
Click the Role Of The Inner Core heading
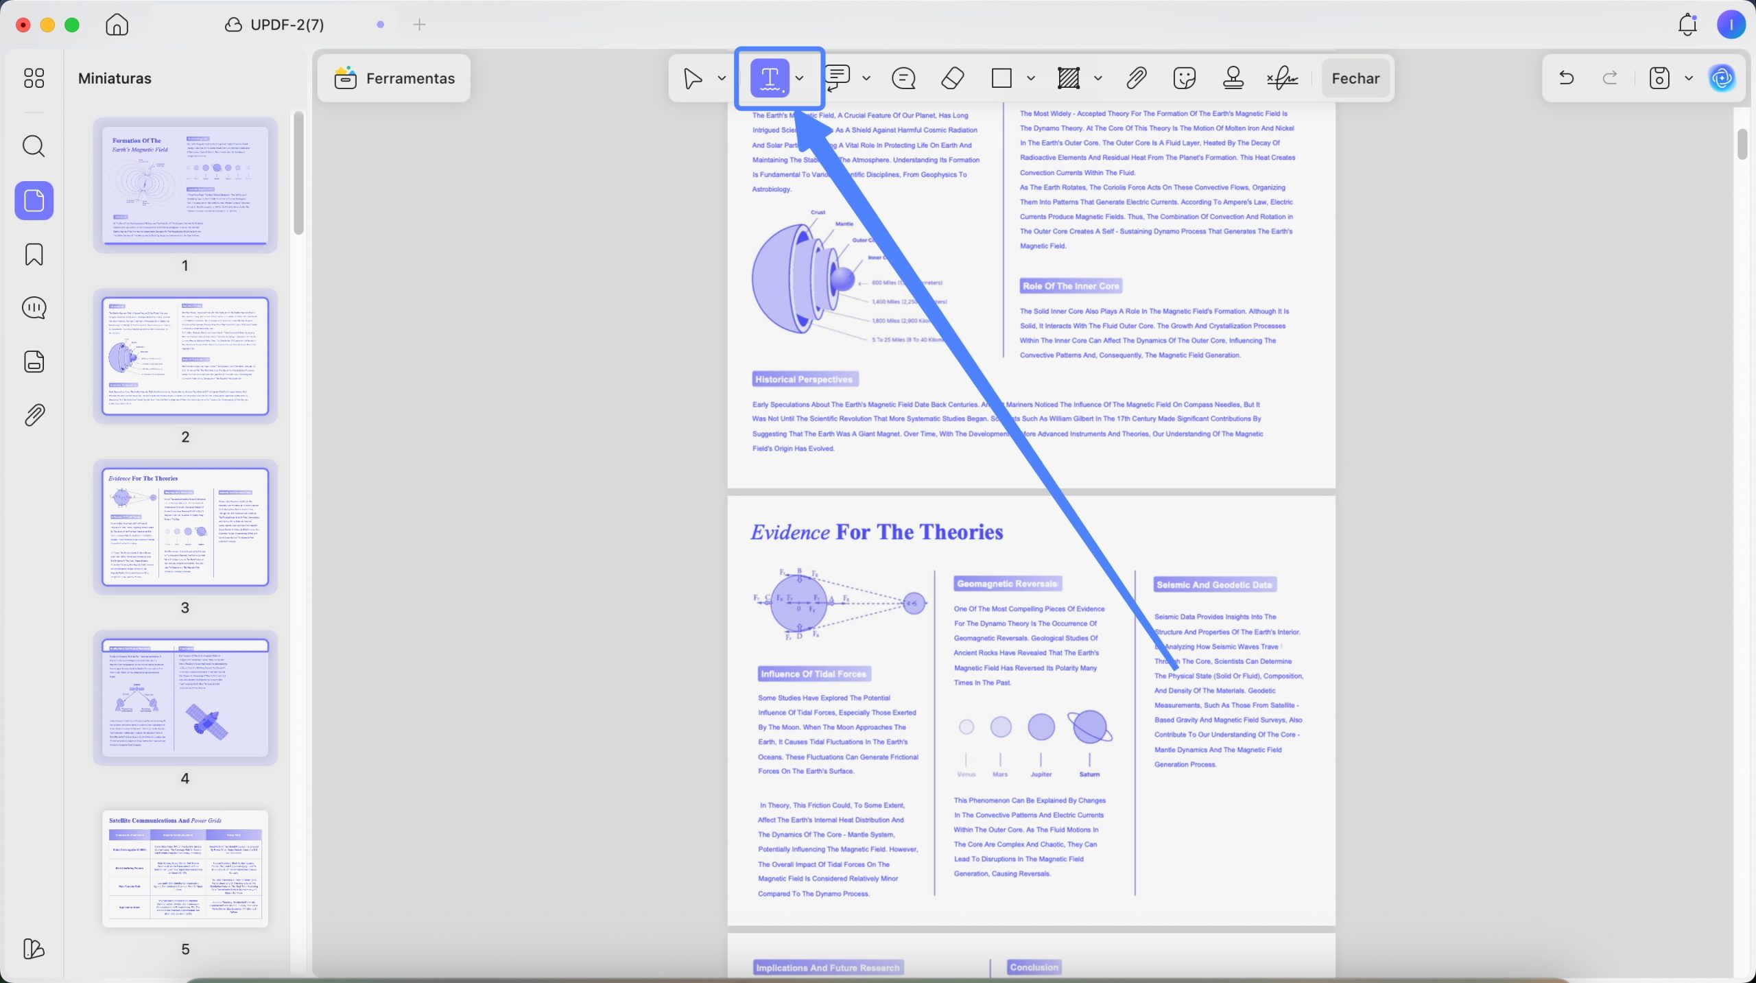pos(1070,286)
